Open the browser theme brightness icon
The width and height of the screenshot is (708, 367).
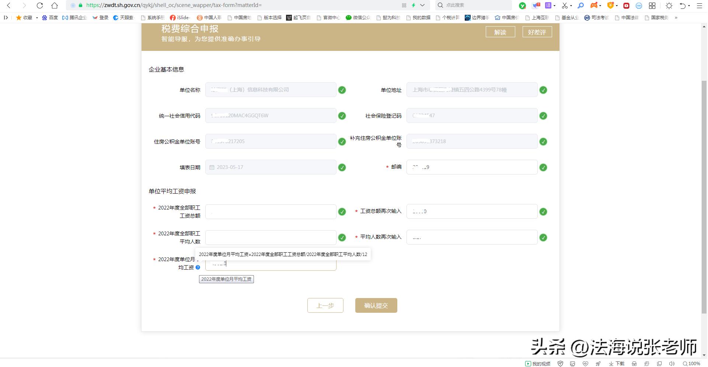tap(669, 5)
